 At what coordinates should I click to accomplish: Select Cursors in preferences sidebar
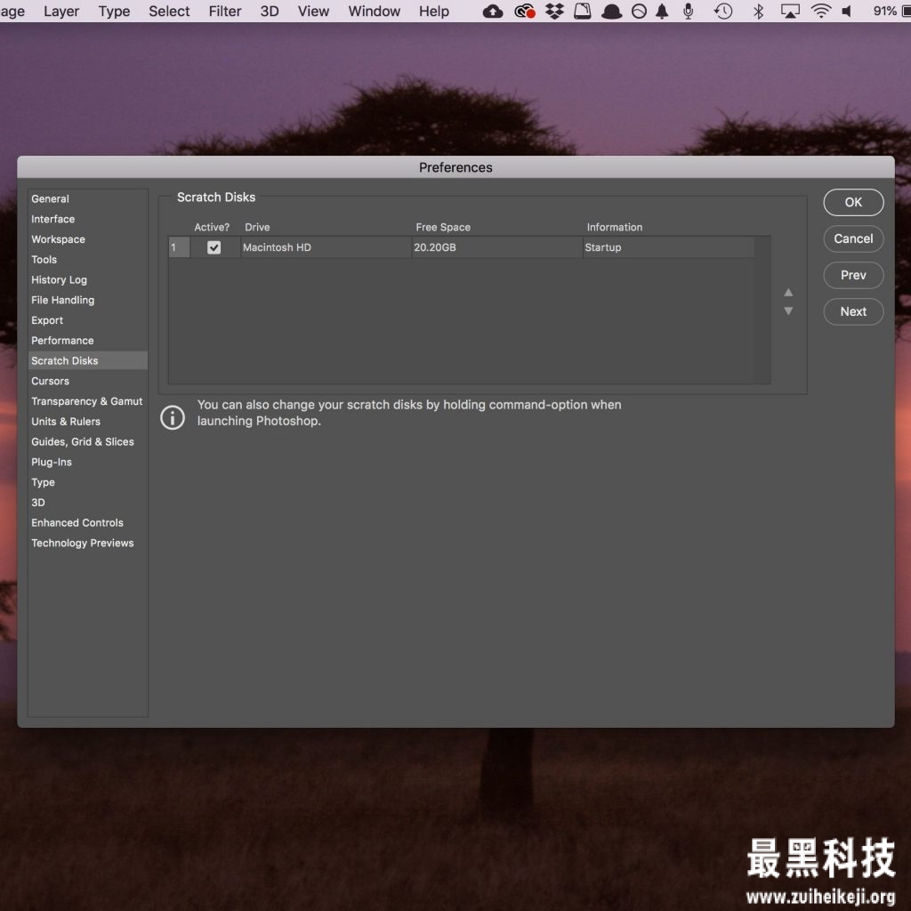point(88,381)
